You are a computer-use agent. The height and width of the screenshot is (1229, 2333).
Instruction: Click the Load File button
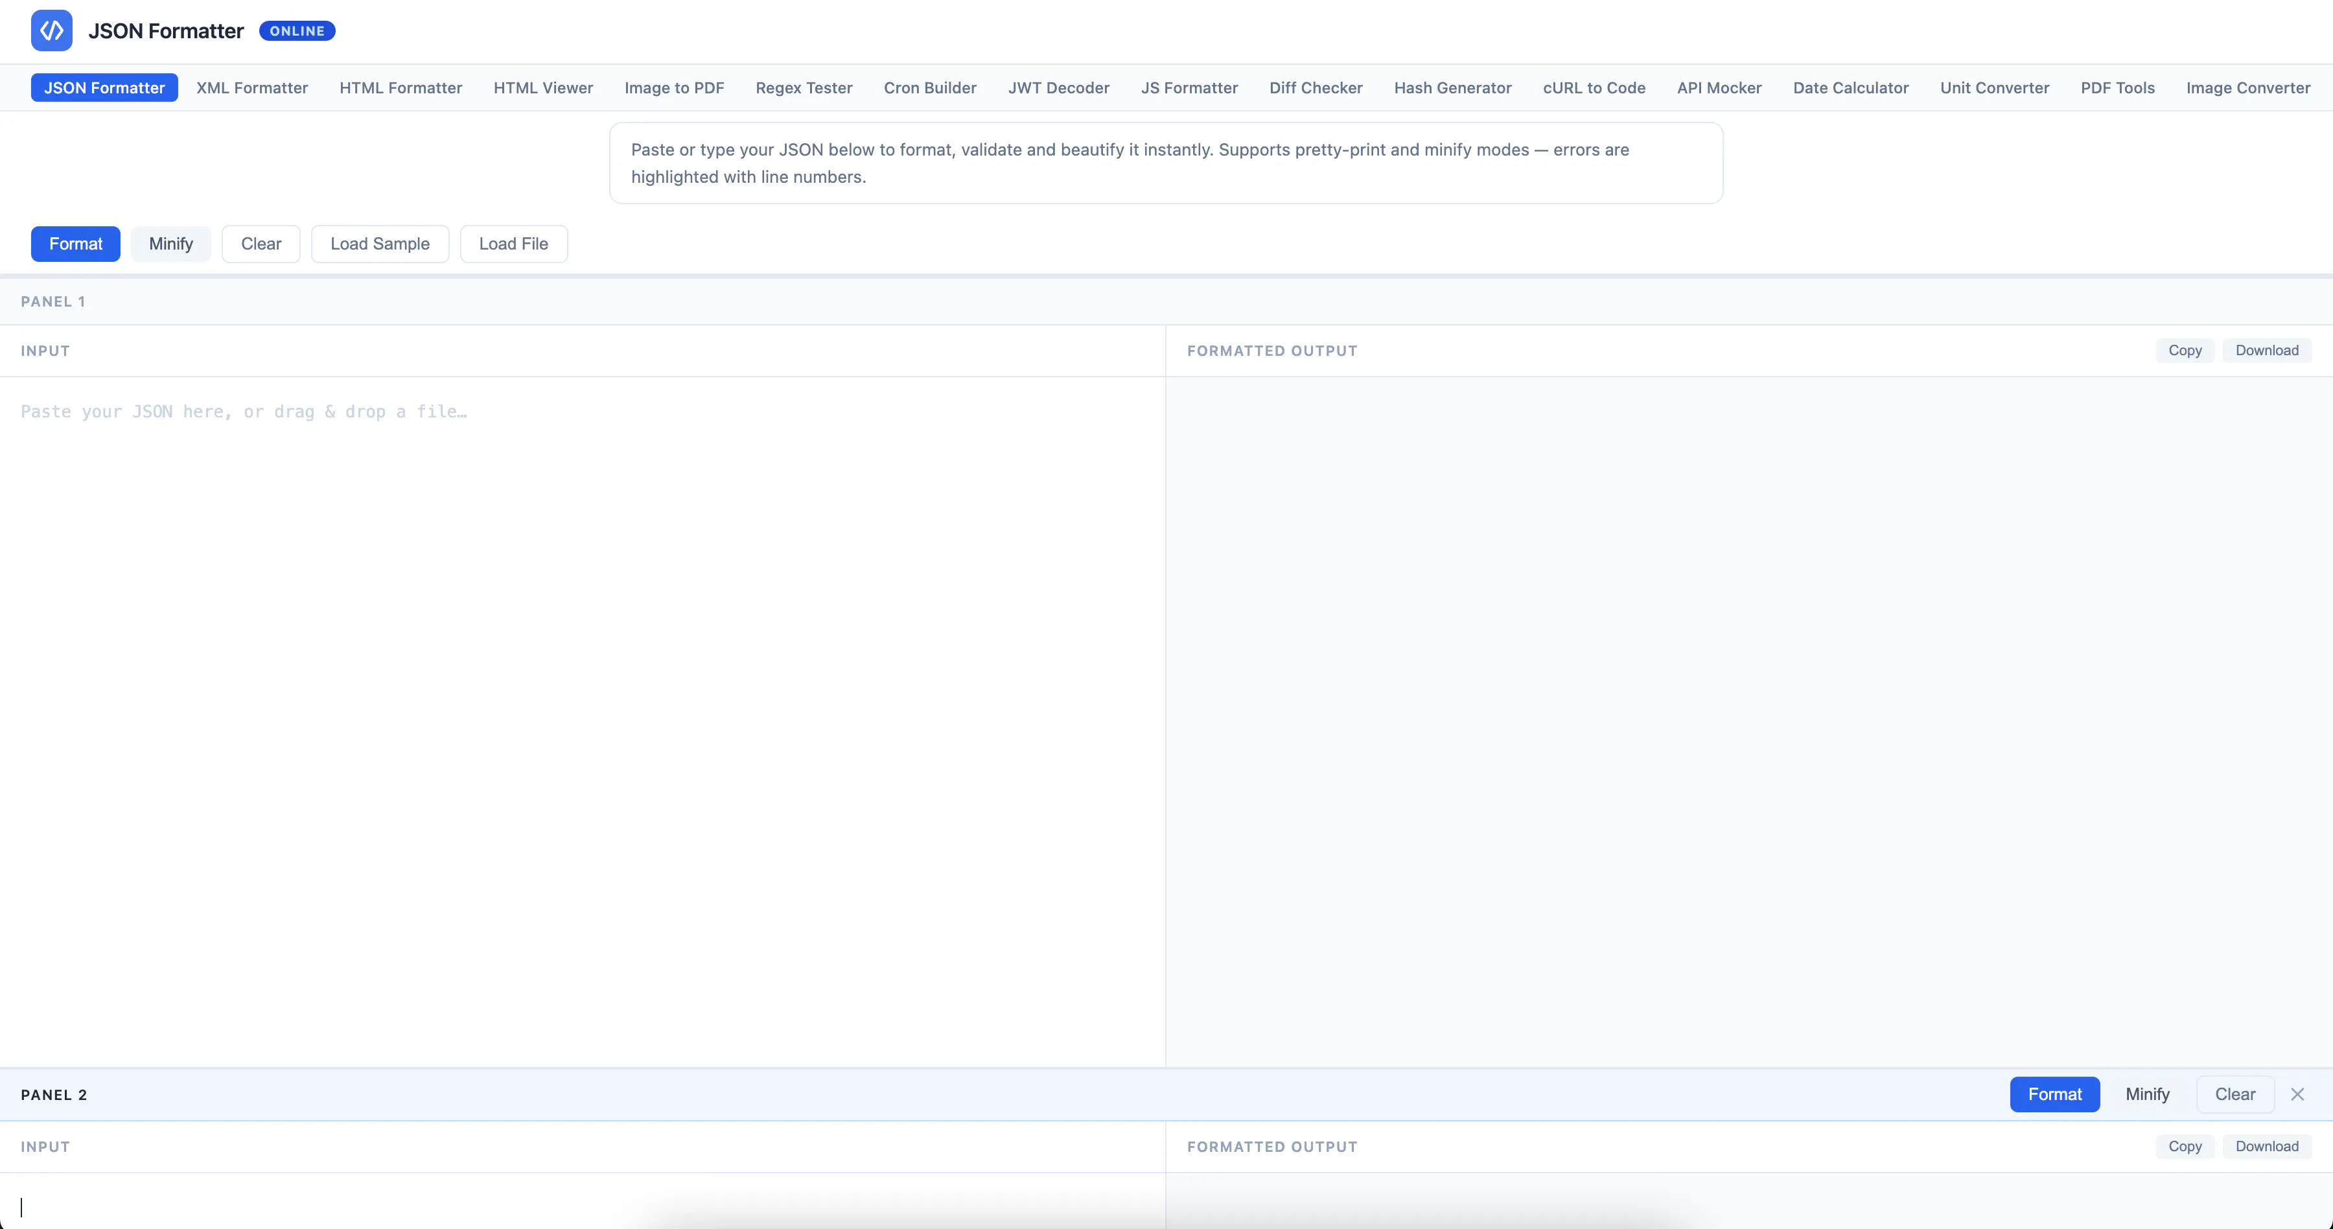tap(513, 244)
